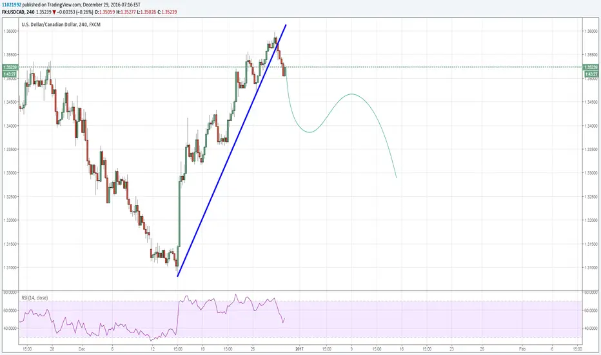
Task: Click the high value H:1.35277
Action: pos(125,12)
